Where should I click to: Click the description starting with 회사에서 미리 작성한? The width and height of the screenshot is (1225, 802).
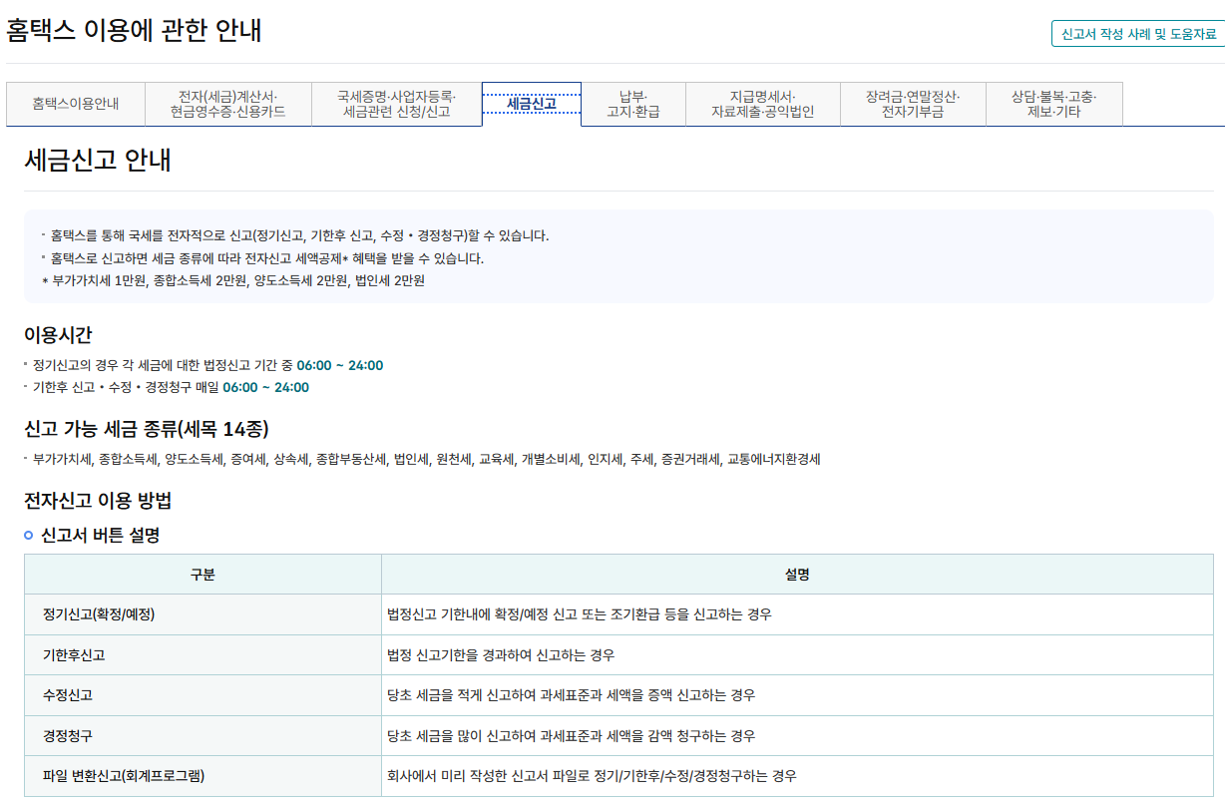[592, 776]
